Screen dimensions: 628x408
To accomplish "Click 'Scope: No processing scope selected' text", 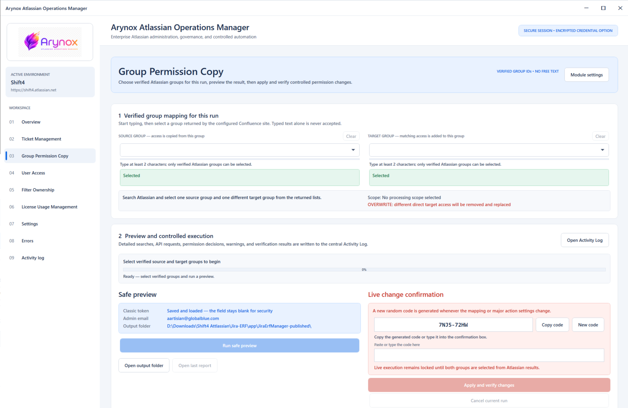I will tap(404, 198).
